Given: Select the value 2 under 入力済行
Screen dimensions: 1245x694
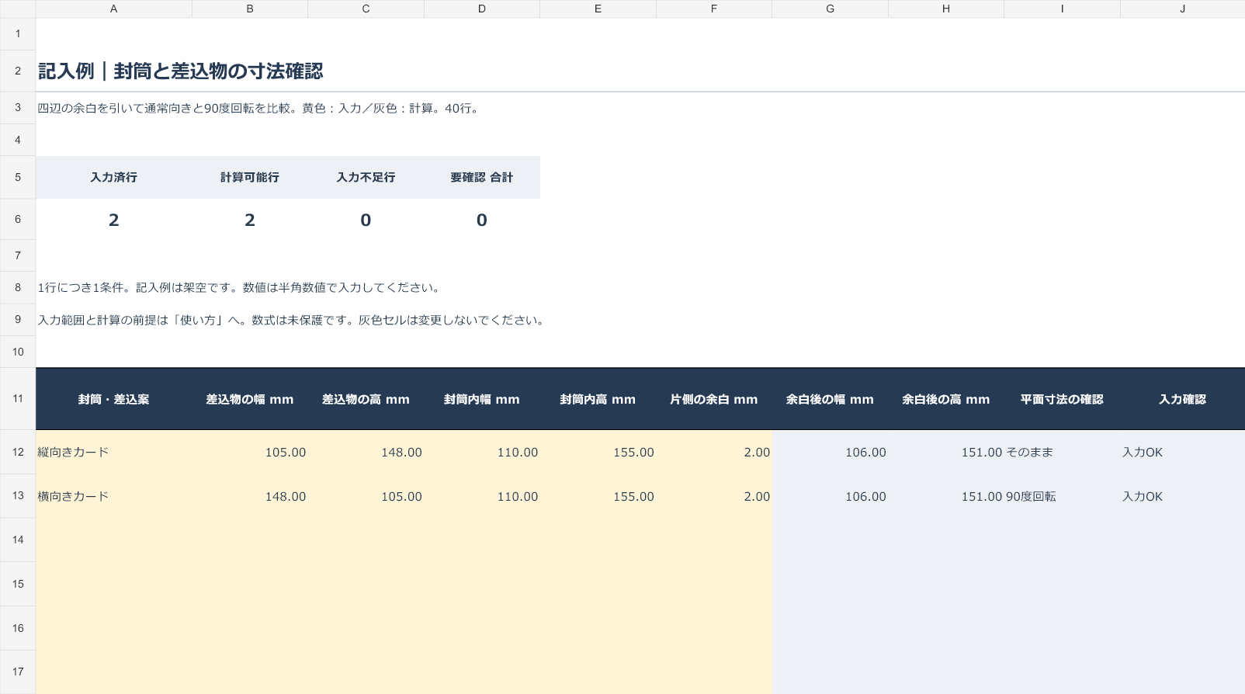Looking at the screenshot, I should tap(114, 220).
